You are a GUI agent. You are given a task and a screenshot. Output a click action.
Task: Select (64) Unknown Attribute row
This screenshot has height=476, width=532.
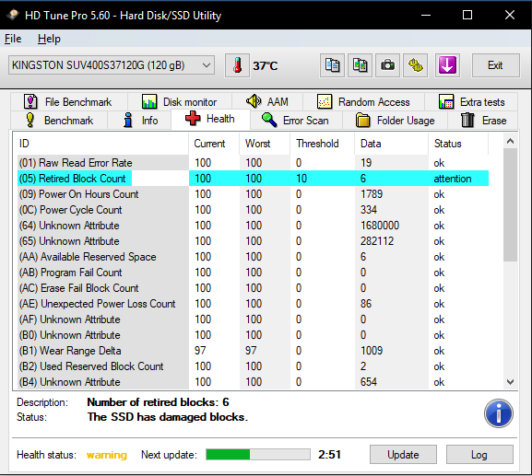click(254, 226)
